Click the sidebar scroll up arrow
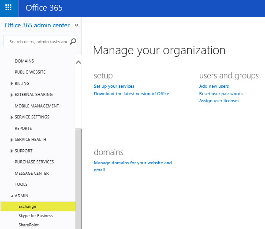This screenshot has height=229, width=265. point(78,62)
